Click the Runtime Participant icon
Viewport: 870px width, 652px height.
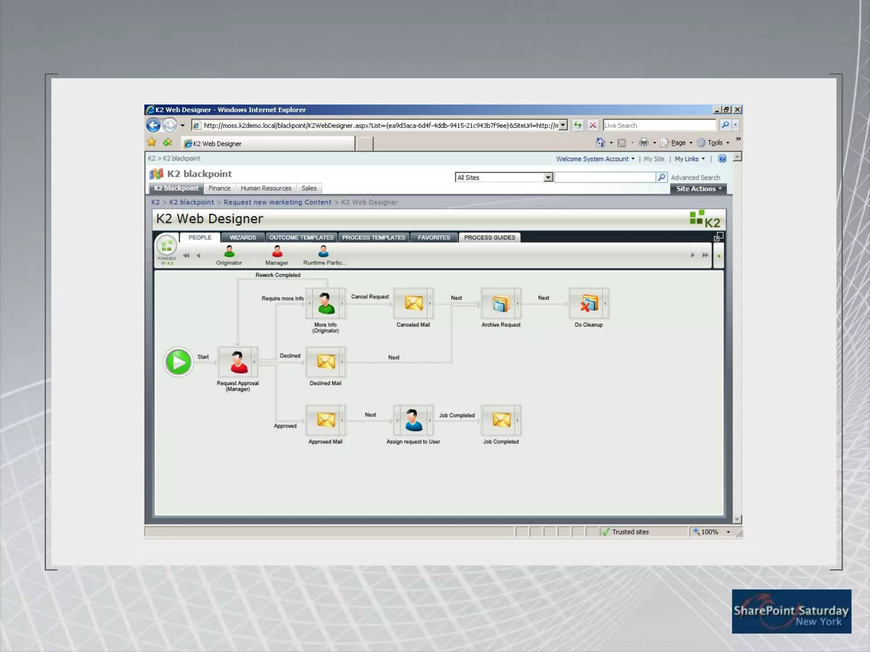[324, 252]
